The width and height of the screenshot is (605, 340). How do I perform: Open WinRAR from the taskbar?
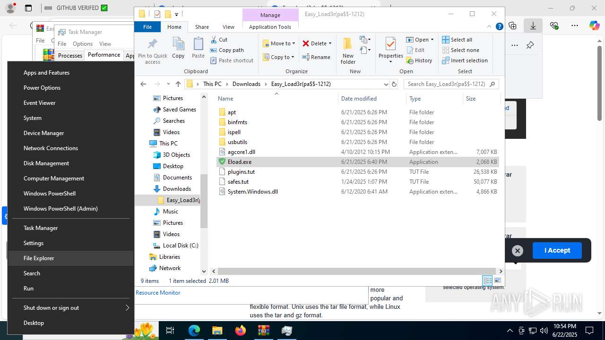(263, 331)
